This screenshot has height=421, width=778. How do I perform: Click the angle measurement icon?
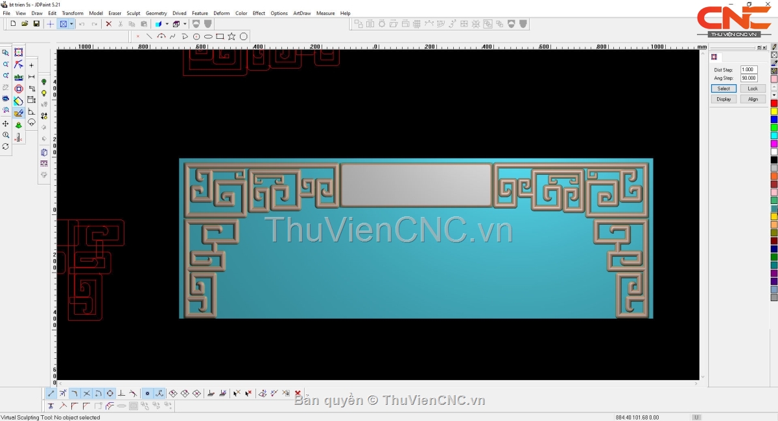[x=31, y=111]
